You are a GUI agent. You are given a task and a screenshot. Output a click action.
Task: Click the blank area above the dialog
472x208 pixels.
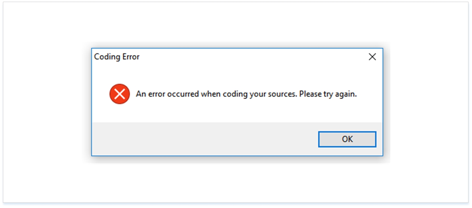[236, 22]
